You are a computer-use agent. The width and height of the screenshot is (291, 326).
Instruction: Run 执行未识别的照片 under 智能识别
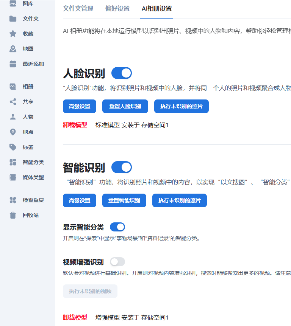180,200
